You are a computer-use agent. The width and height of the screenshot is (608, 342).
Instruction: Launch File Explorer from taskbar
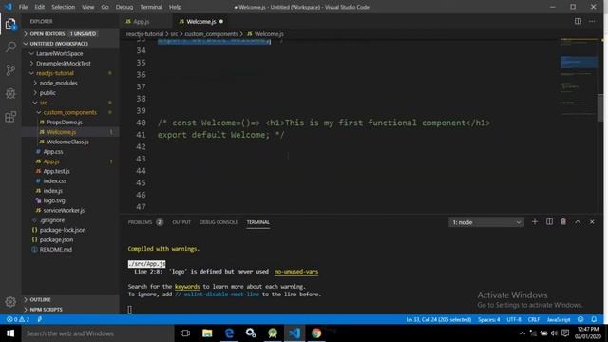tap(207, 333)
